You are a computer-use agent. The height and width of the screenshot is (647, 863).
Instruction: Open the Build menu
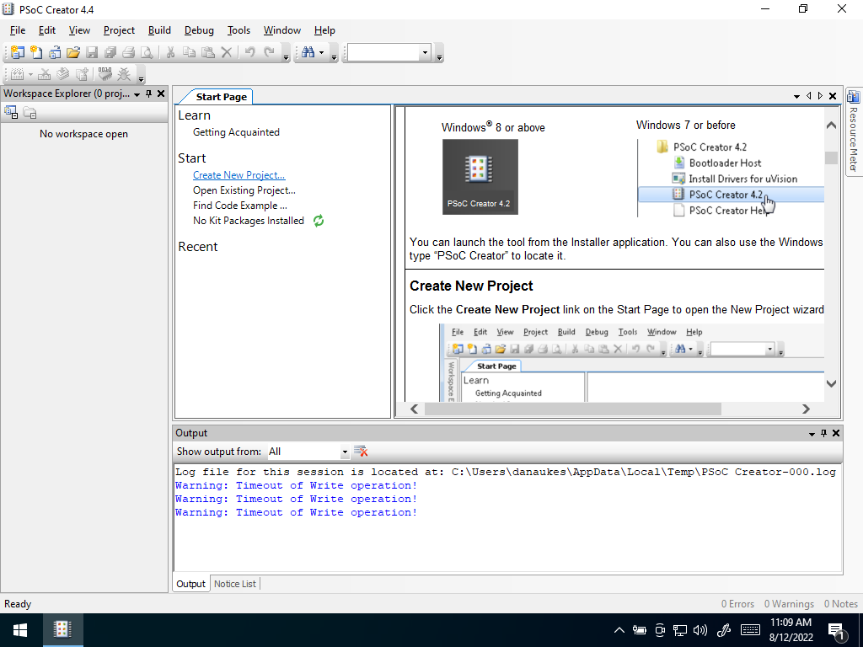point(159,30)
